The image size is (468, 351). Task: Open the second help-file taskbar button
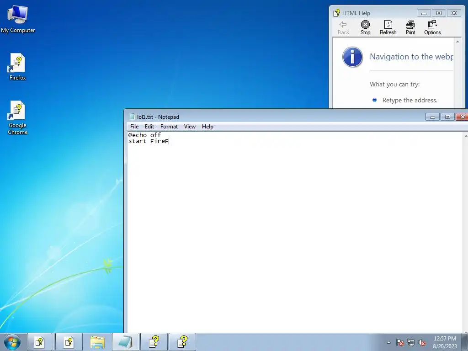69,342
